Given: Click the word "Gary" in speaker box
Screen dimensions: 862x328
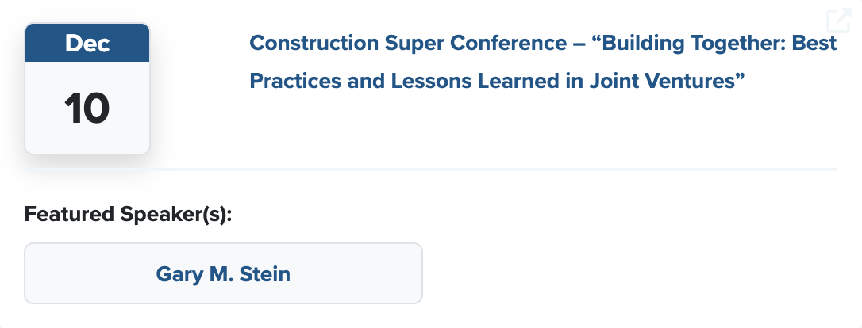Looking at the screenshot, I should 175,274.
